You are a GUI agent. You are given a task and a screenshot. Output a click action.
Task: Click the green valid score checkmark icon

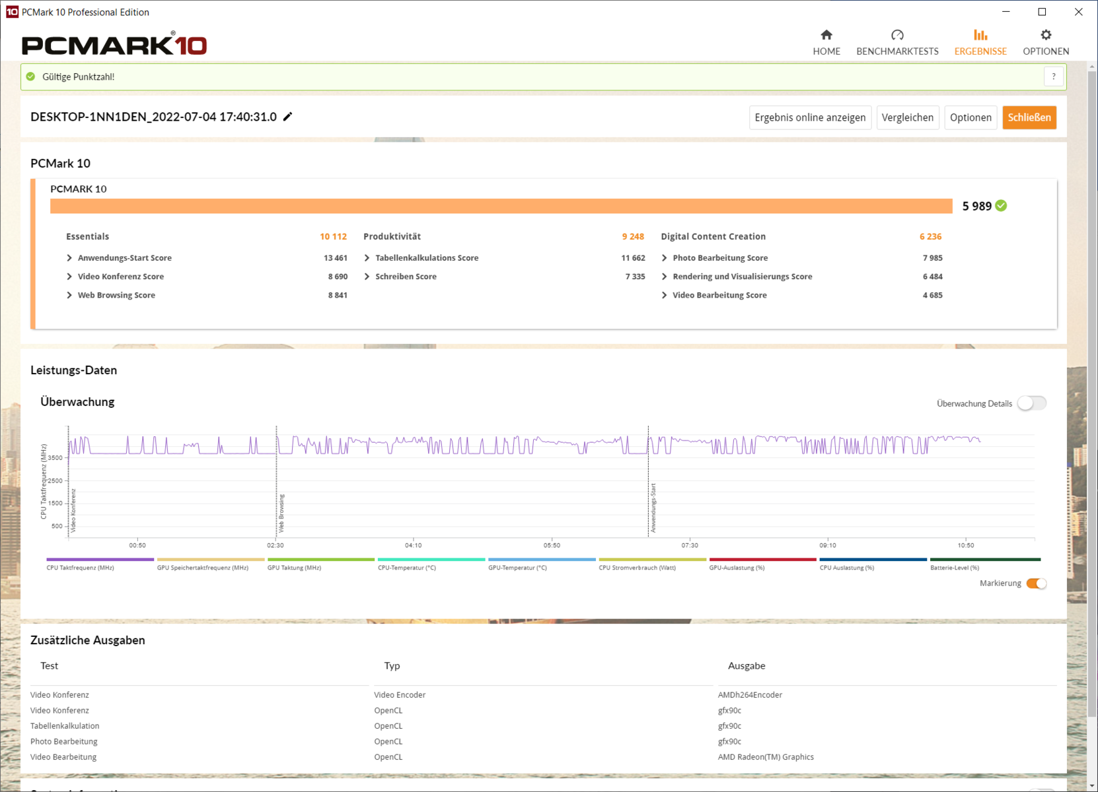coord(30,77)
